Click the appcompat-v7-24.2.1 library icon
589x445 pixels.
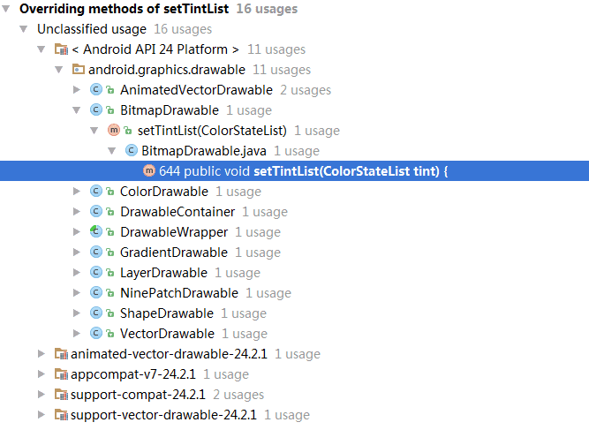point(61,374)
